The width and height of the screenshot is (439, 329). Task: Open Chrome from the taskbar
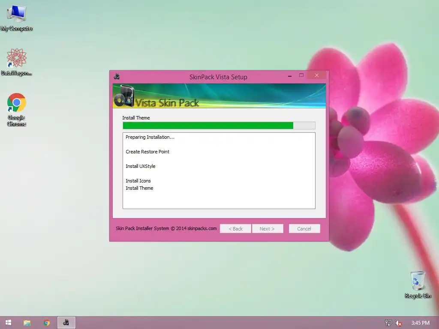tap(47, 323)
